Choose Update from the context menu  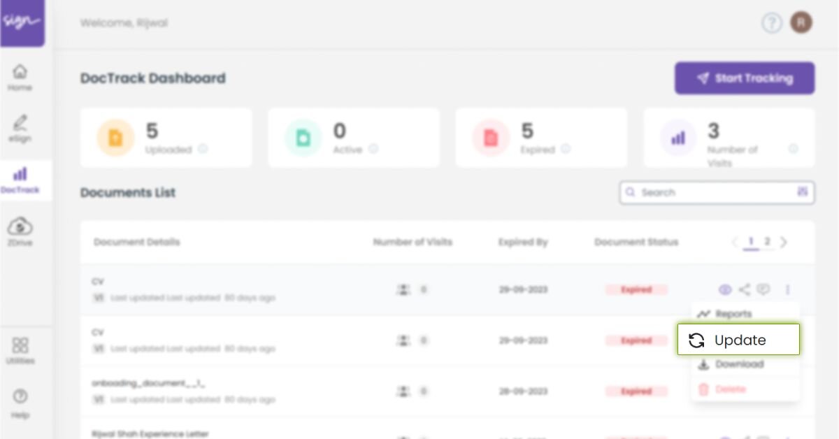(738, 340)
